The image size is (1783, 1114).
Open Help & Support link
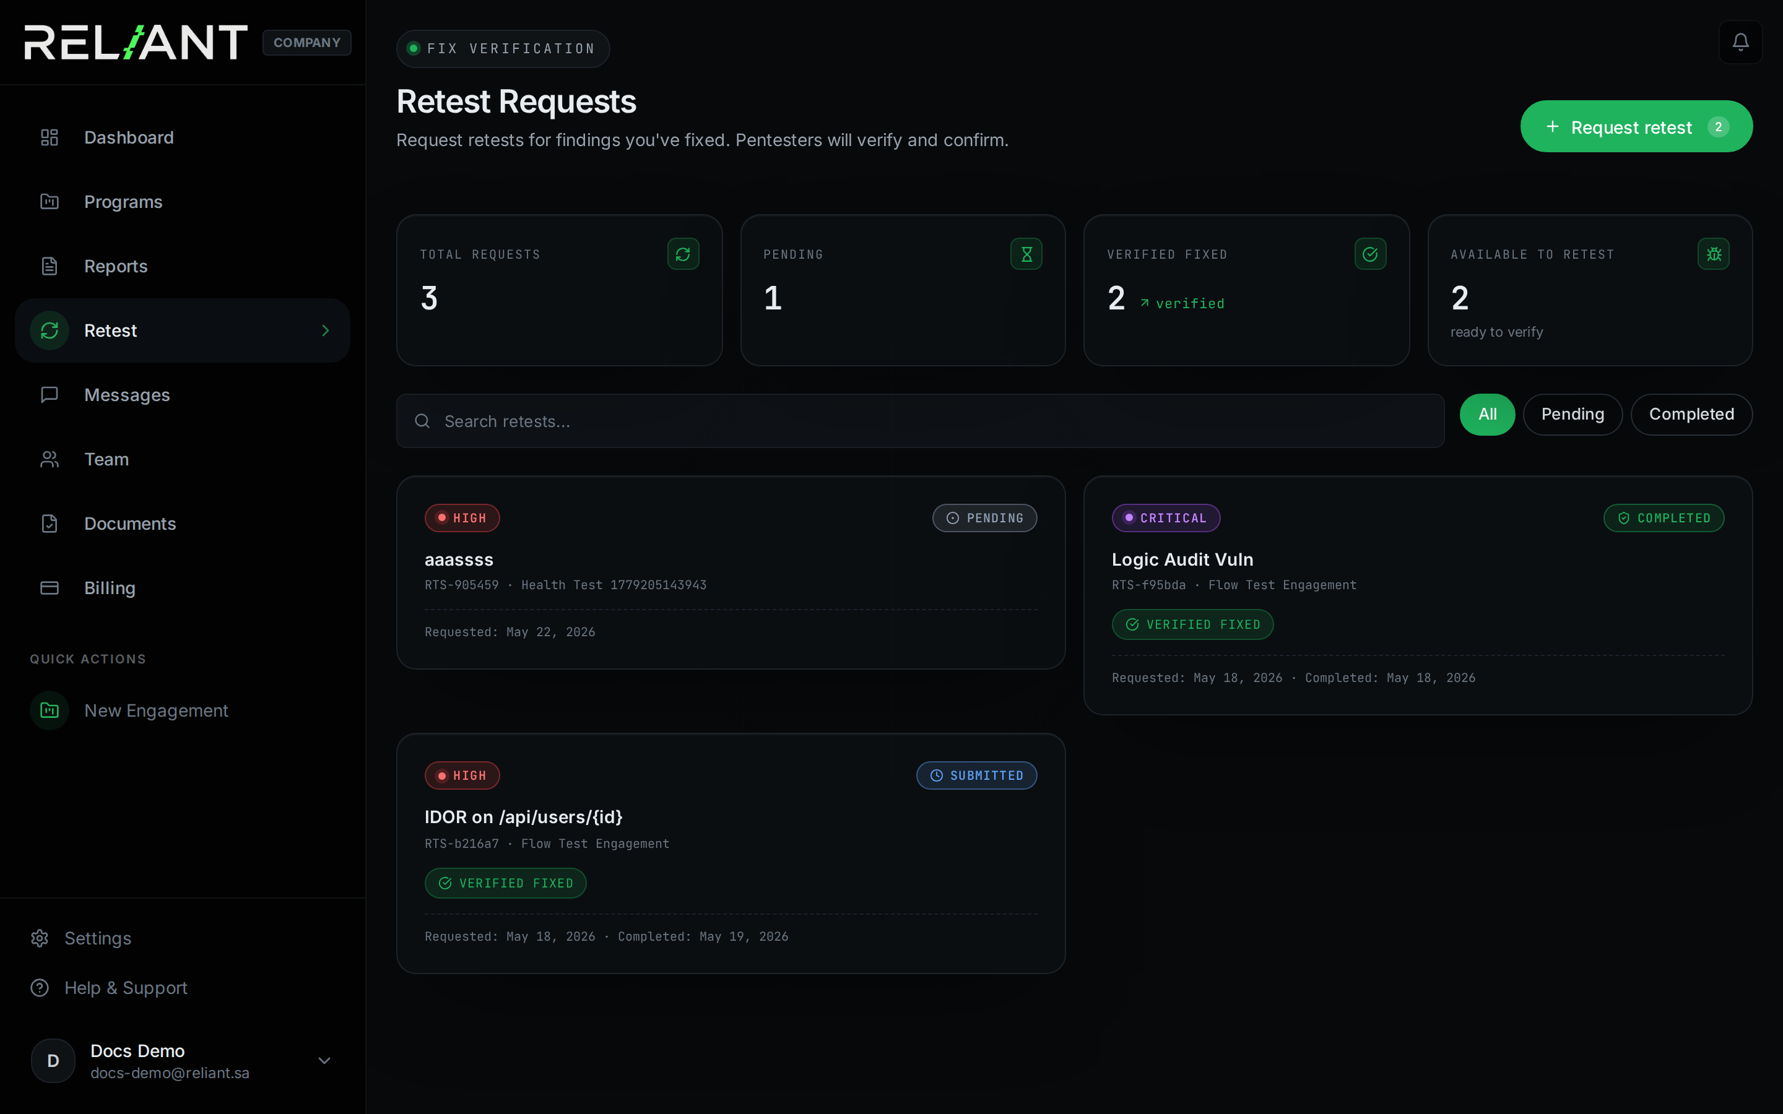[109, 987]
